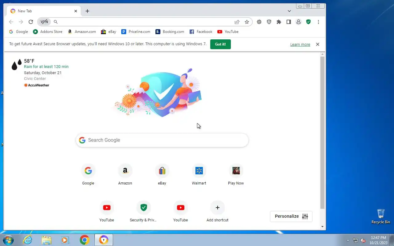Open a new tab with plus button
The image size is (394, 246).
(x=87, y=11)
